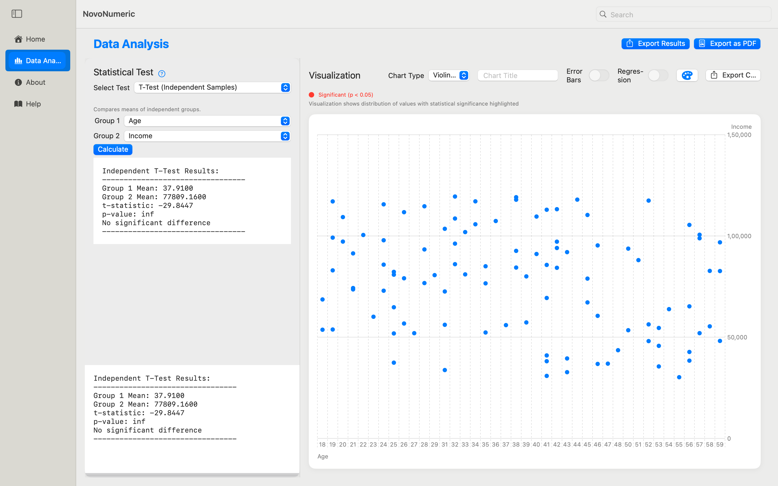This screenshot has width=778, height=486.
Task: Click the document icon on Export as PDF
Action: point(702,43)
